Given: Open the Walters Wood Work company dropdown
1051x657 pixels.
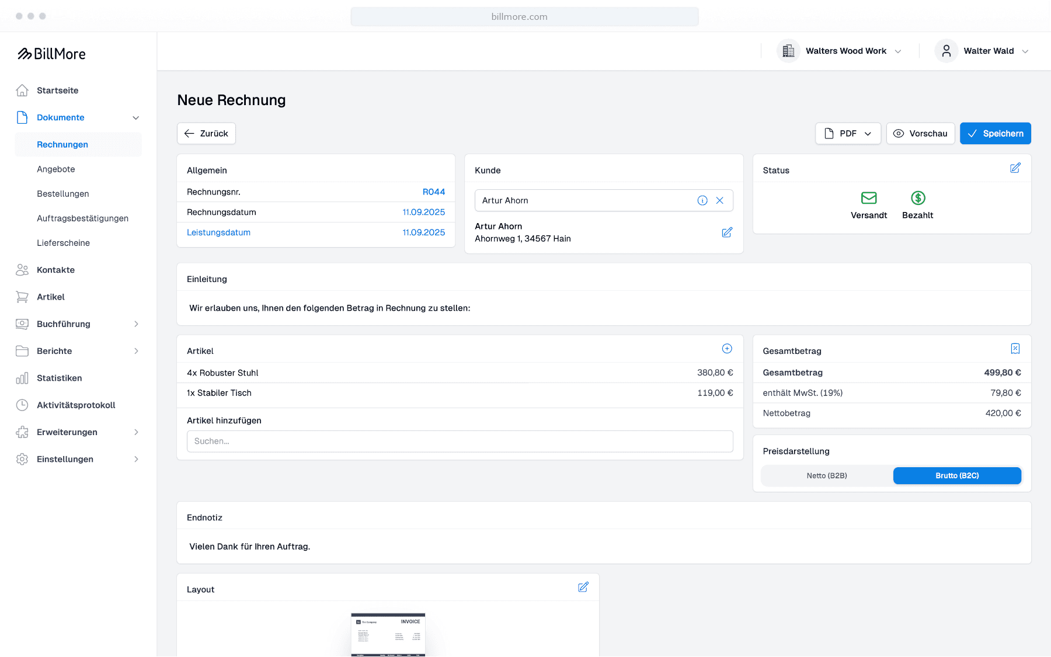Looking at the screenshot, I should tap(840, 51).
